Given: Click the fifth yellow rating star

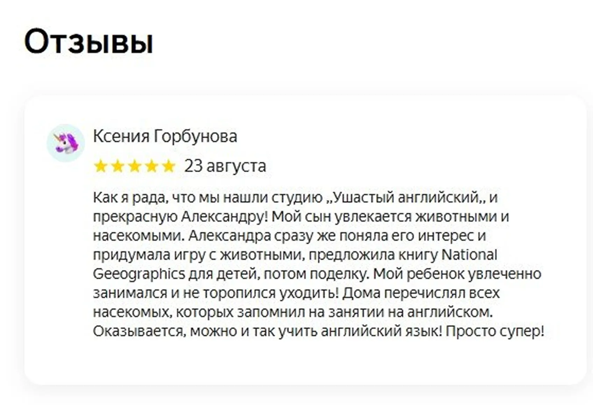Looking at the screenshot, I should (169, 166).
